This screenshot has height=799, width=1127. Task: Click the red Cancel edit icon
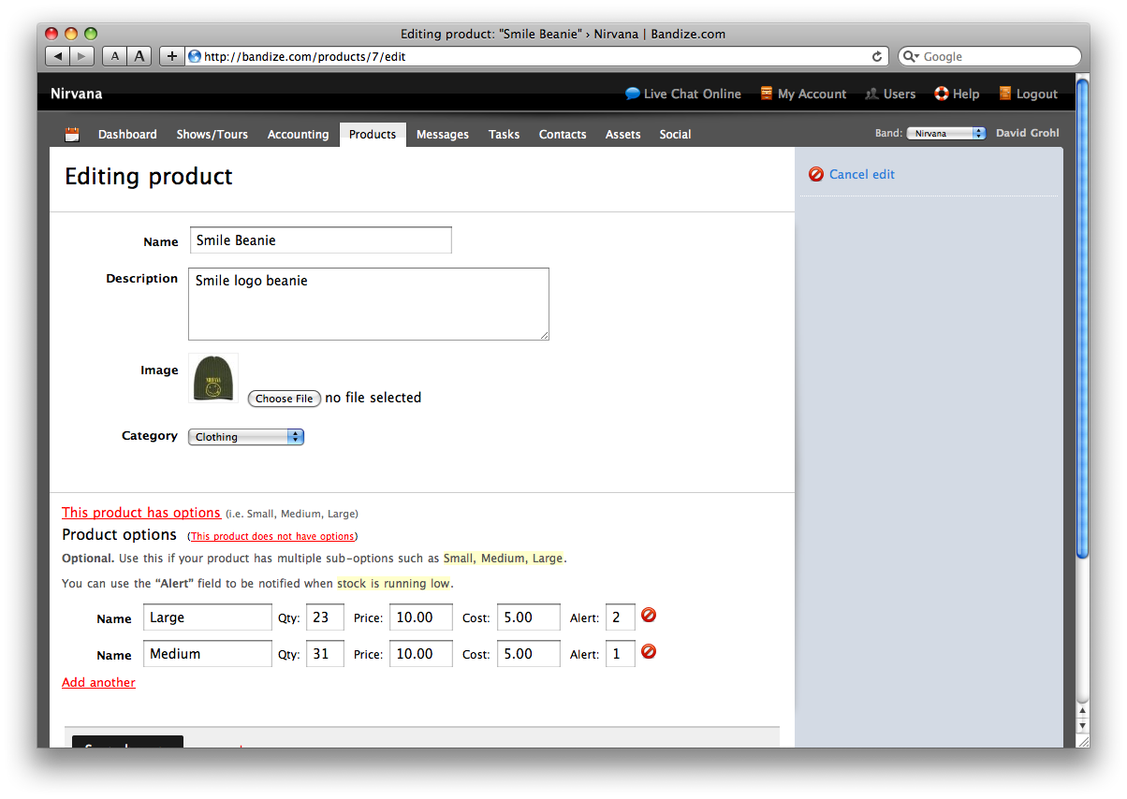click(816, 174)
